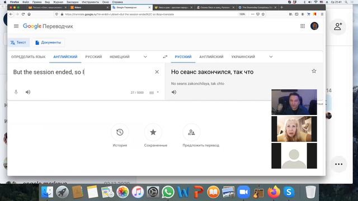Open System Preferences from the Dock
358x201 pixels.
pos(153,192)
